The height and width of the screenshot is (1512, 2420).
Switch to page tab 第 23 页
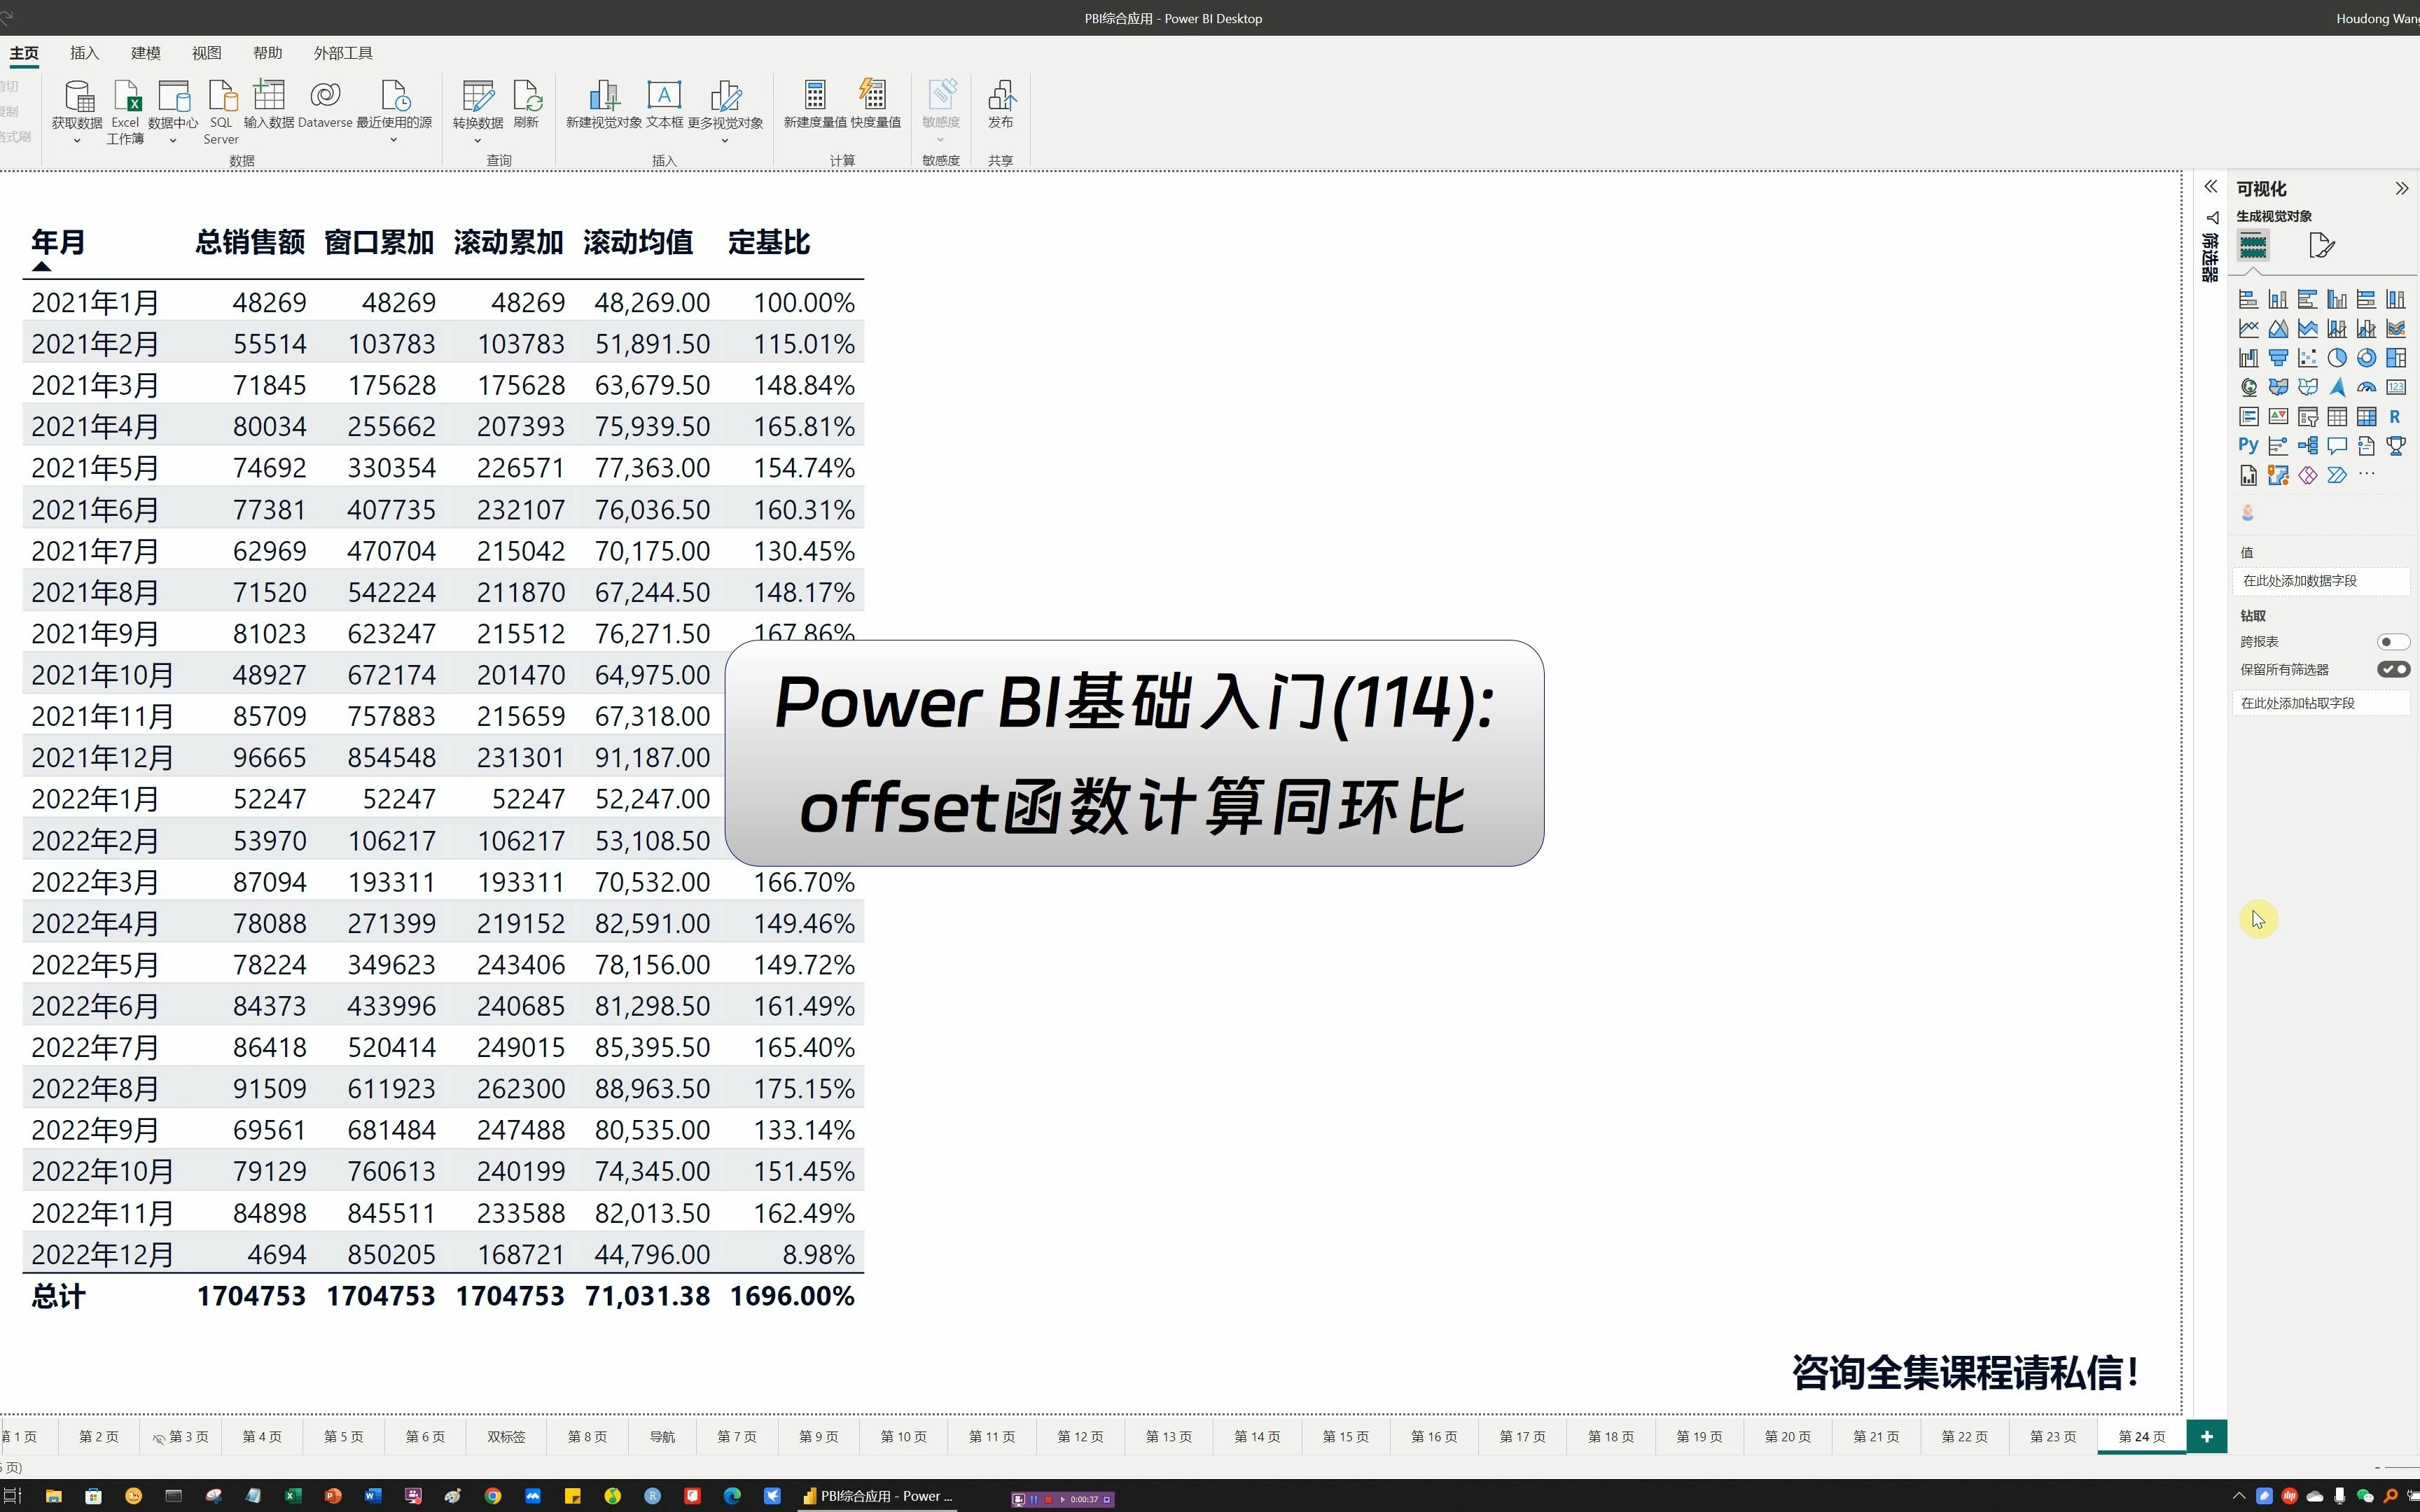coord(2053,1436)
